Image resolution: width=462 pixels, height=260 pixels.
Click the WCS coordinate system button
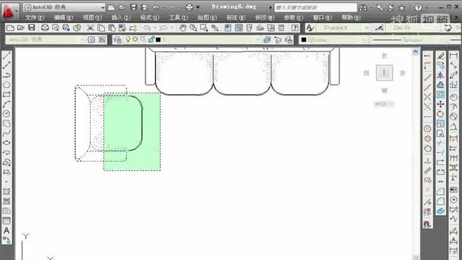[383, 104]
